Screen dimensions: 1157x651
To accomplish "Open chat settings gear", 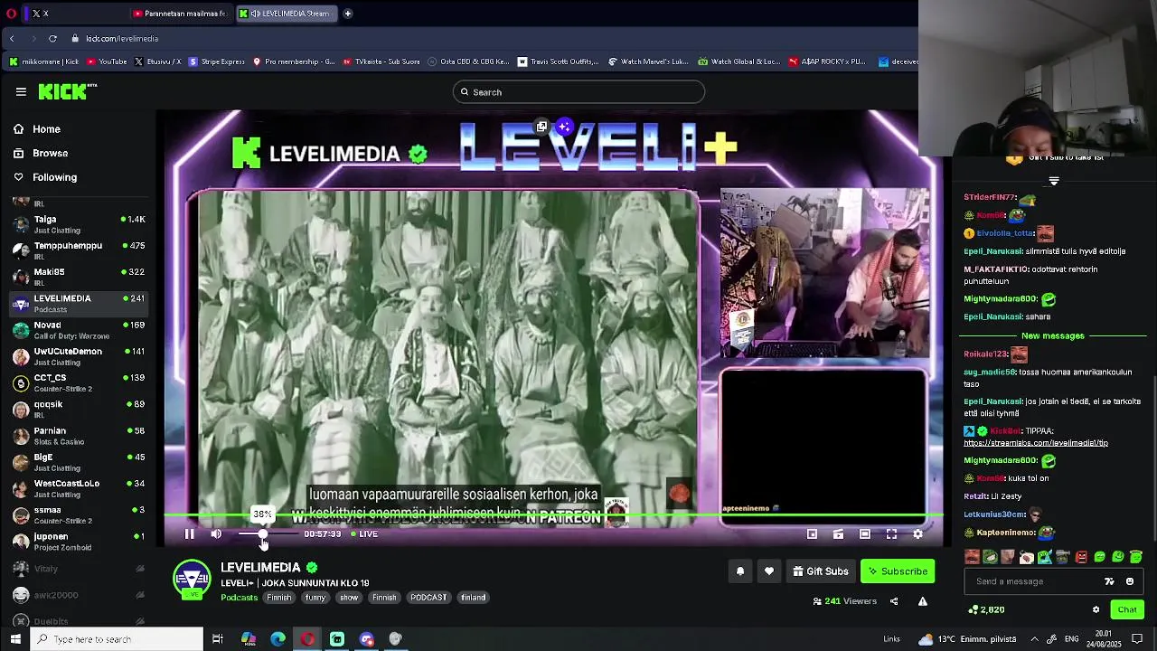I will pyautogui.click(x=1096, y=610).
